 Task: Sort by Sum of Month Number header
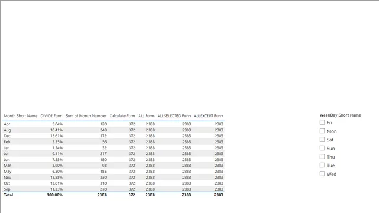coord(86,116)
